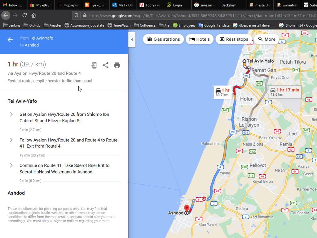Click the Be'er Ya'akov map label
This screenshot has width=317, height=238.
(270, 138)
